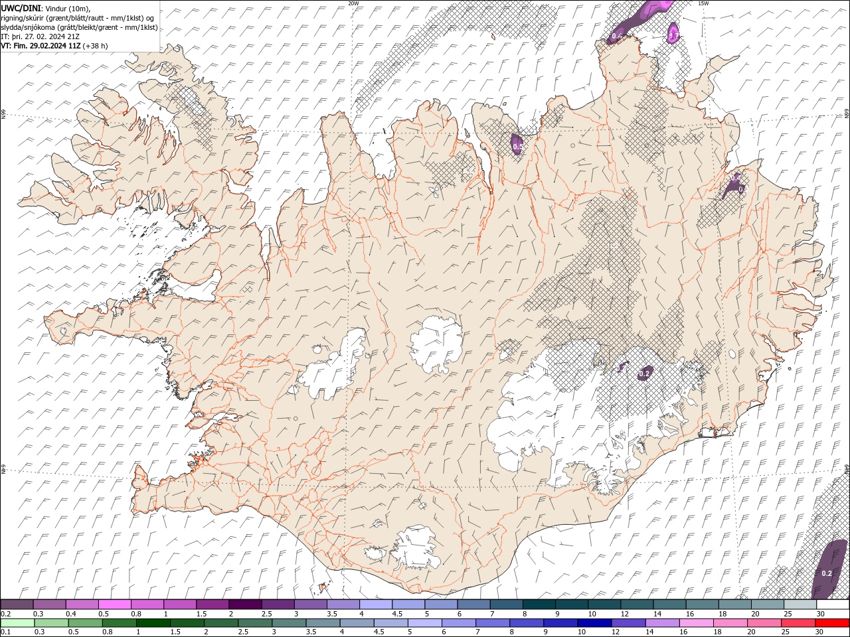This screenshot has height=637, width=850.
Task: Select the pink 18 swatch in bottom legend row
Action: click(x=730, y=623)
